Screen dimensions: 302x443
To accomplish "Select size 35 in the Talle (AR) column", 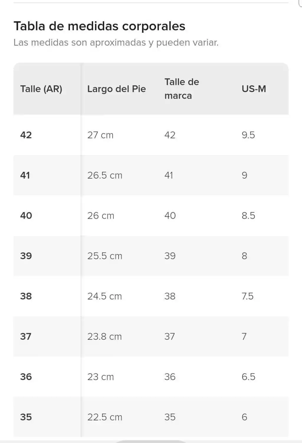I will point(26,417).
